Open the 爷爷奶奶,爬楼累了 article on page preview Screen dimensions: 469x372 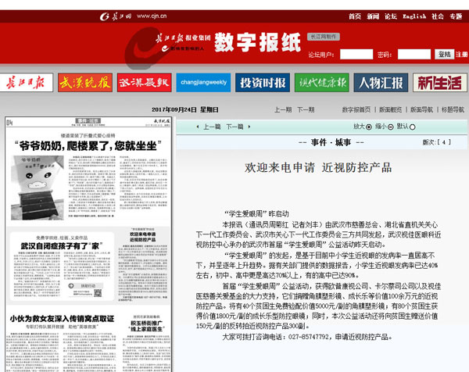(88, 146)
